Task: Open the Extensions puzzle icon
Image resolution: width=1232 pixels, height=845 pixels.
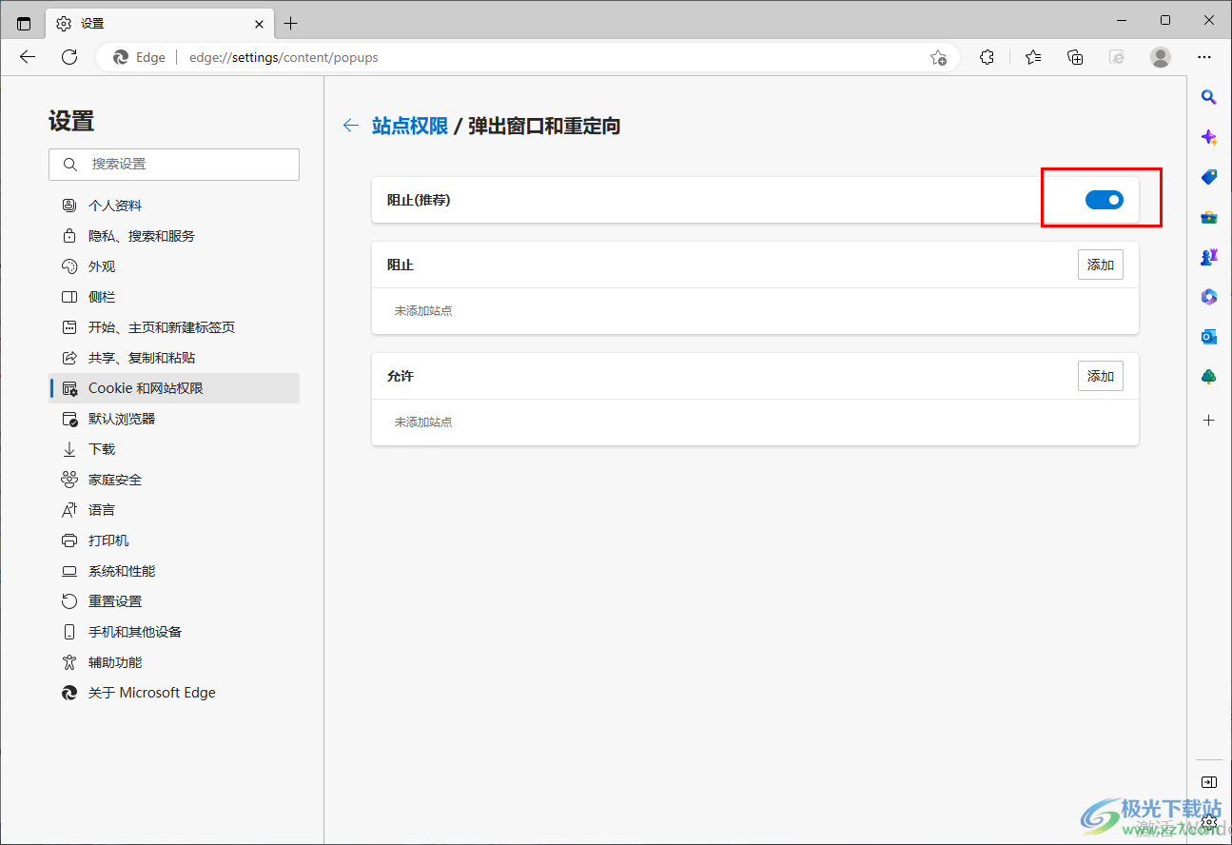Action: point(987,57)
